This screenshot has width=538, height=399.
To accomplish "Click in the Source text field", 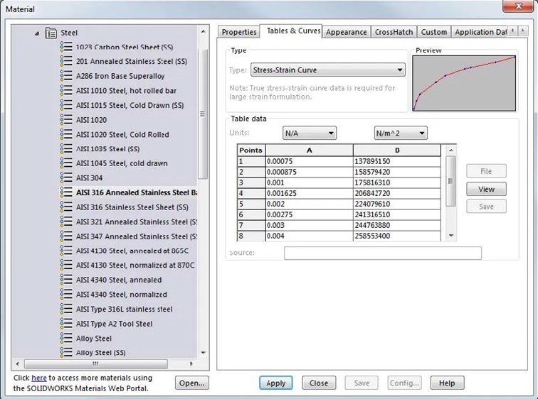I will (382, 253).
